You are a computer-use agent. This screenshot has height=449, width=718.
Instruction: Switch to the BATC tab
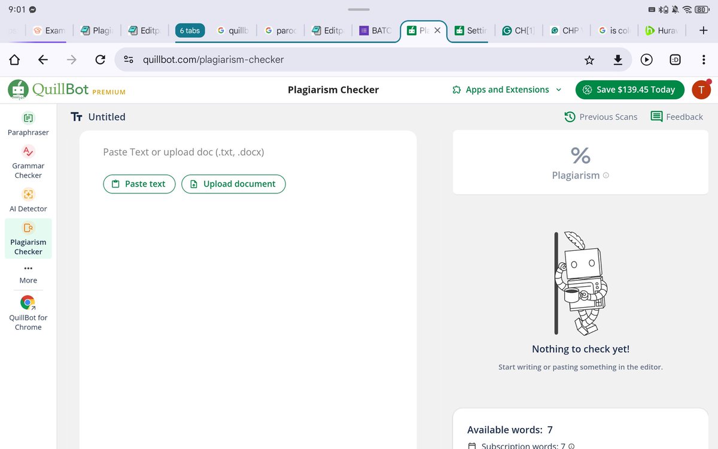[376, 31]
